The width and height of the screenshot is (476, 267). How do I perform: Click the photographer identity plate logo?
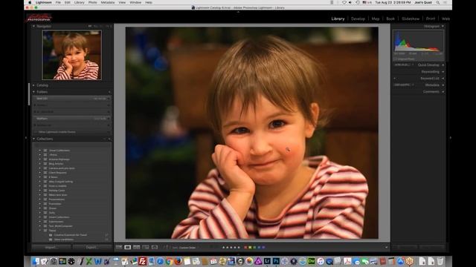[x=39, y=18]
